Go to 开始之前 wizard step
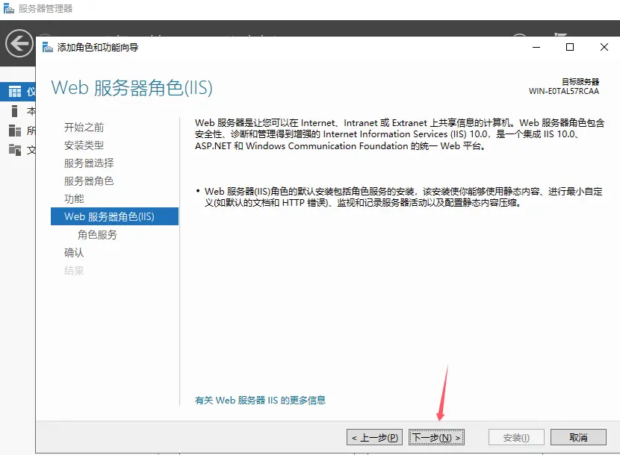The height and width of the screenshot is (455, 620). tap(84, 128)
